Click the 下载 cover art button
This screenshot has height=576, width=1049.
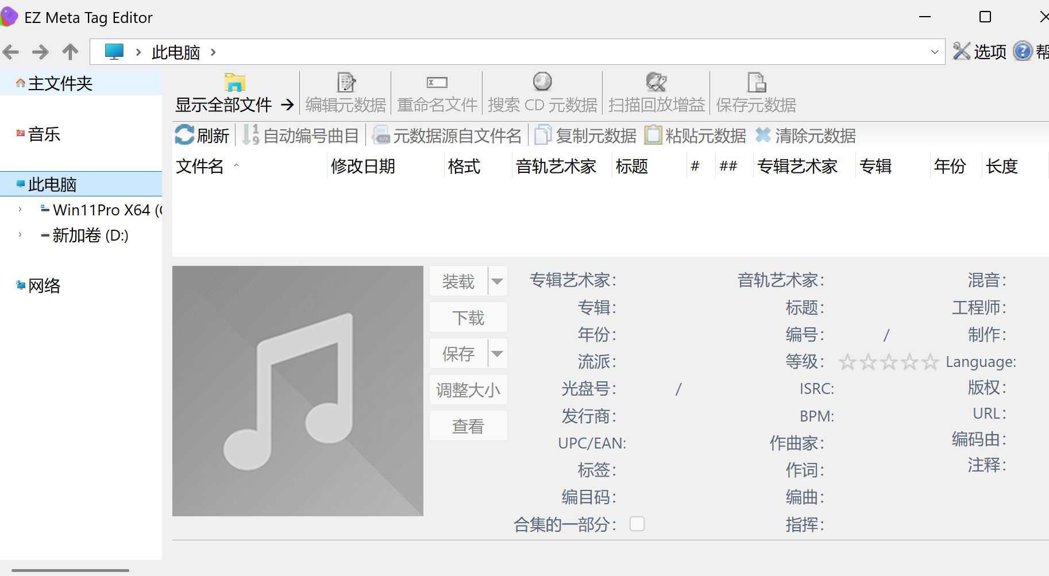tap(468, 318)
